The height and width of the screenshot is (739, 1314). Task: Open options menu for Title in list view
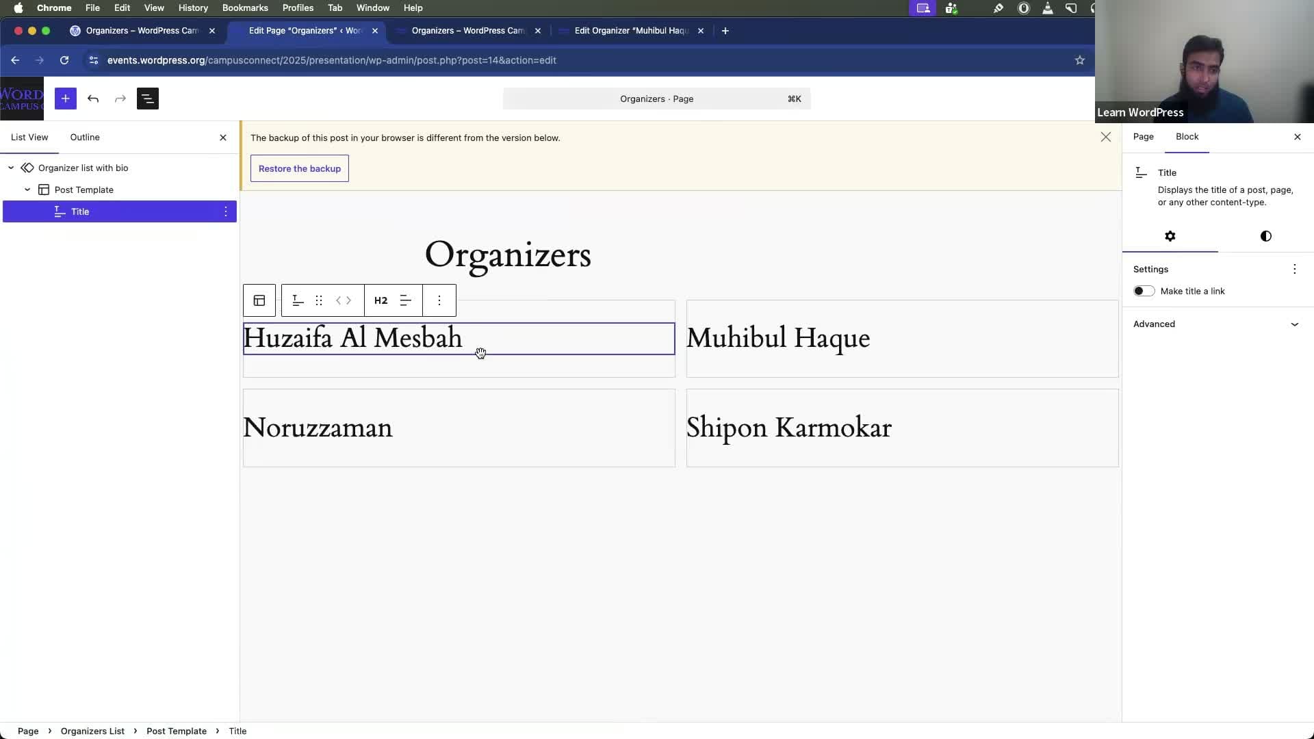pyautogui.click(x=225, y=211)
